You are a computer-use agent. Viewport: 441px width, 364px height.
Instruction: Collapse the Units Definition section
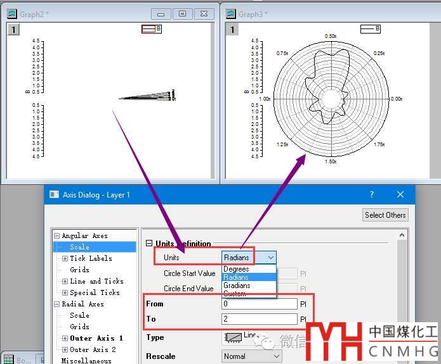150,244
